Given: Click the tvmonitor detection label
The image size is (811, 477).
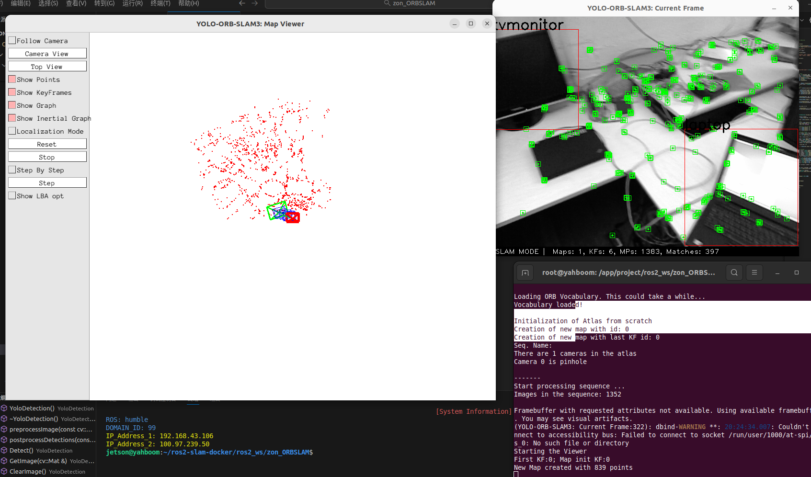Looking at the screenshot, I should [x=530, y=24].
